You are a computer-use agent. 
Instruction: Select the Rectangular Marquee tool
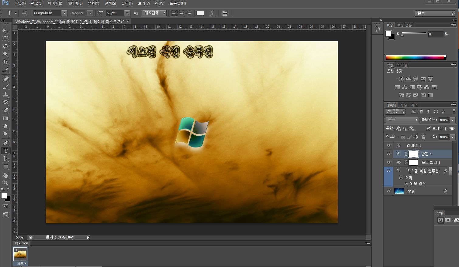tap(6, 39)
